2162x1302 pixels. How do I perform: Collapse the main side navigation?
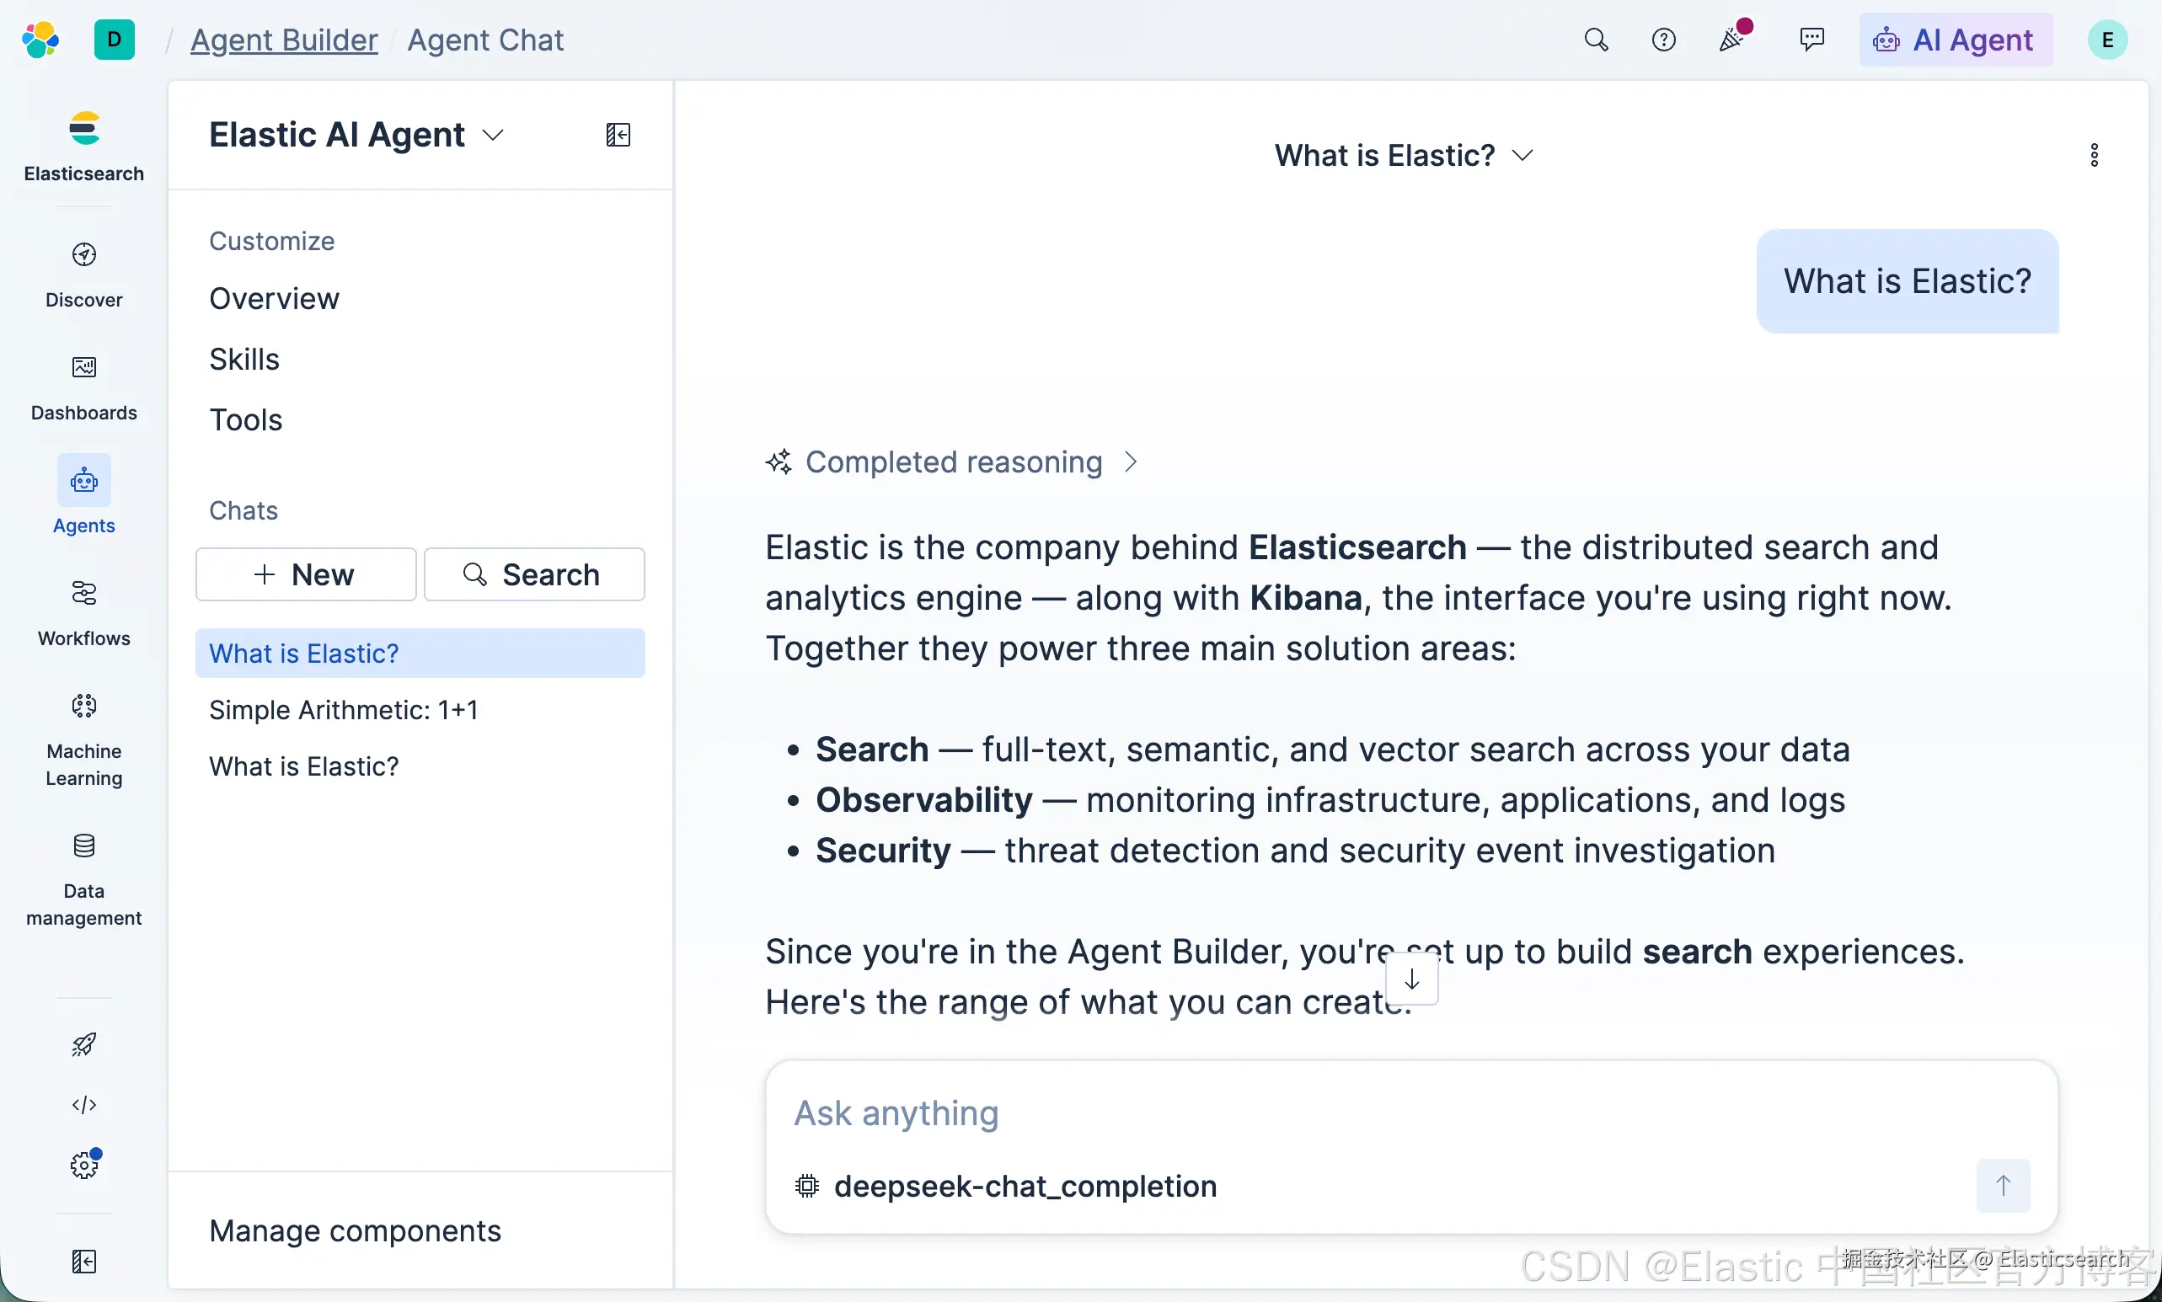pyautogui.click(x=84, y=1261)
